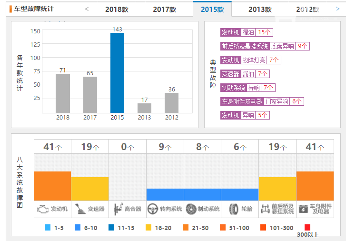Open the 发动机 漏油 15个 fault tag
Viewport: 346px width, 241px height.
click(x=247, y=32)
